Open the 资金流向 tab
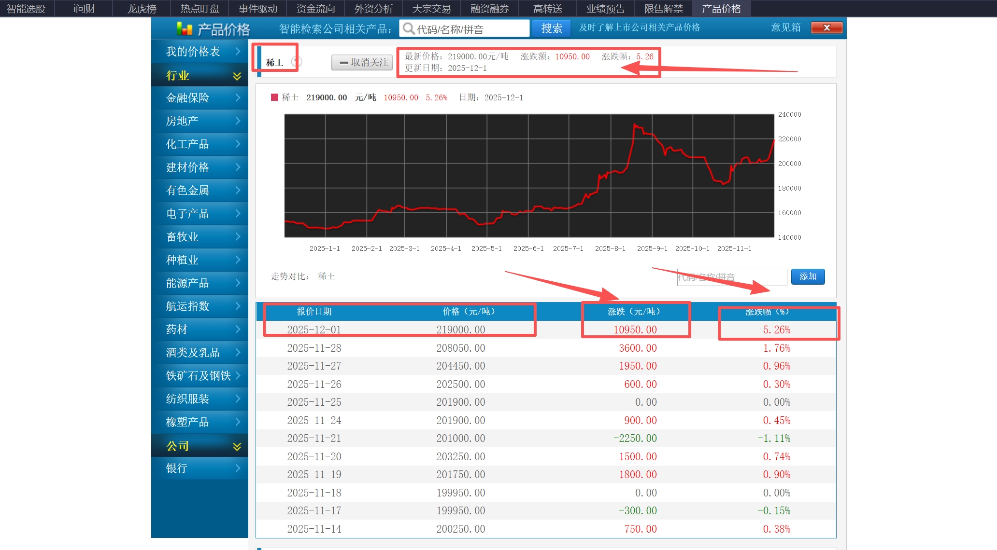 click(x=315, y=8)
